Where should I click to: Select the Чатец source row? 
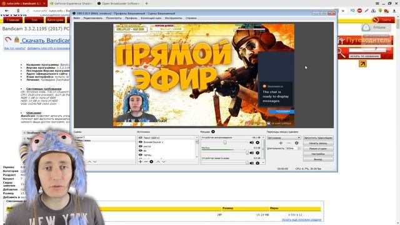(x=167, y=155)
